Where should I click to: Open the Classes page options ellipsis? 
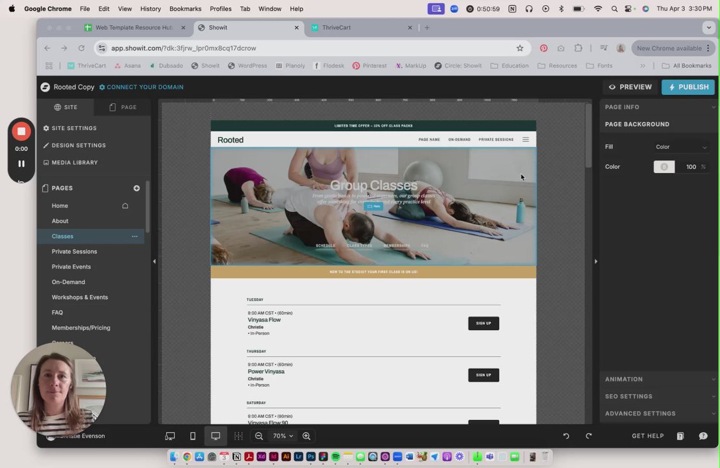pos(134,237)
